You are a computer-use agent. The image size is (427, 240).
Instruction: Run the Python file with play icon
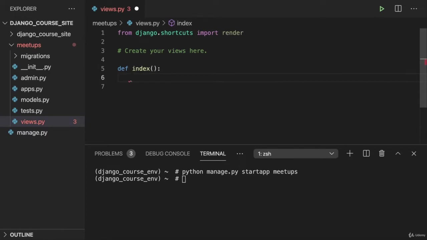click(x=382, y=9)
